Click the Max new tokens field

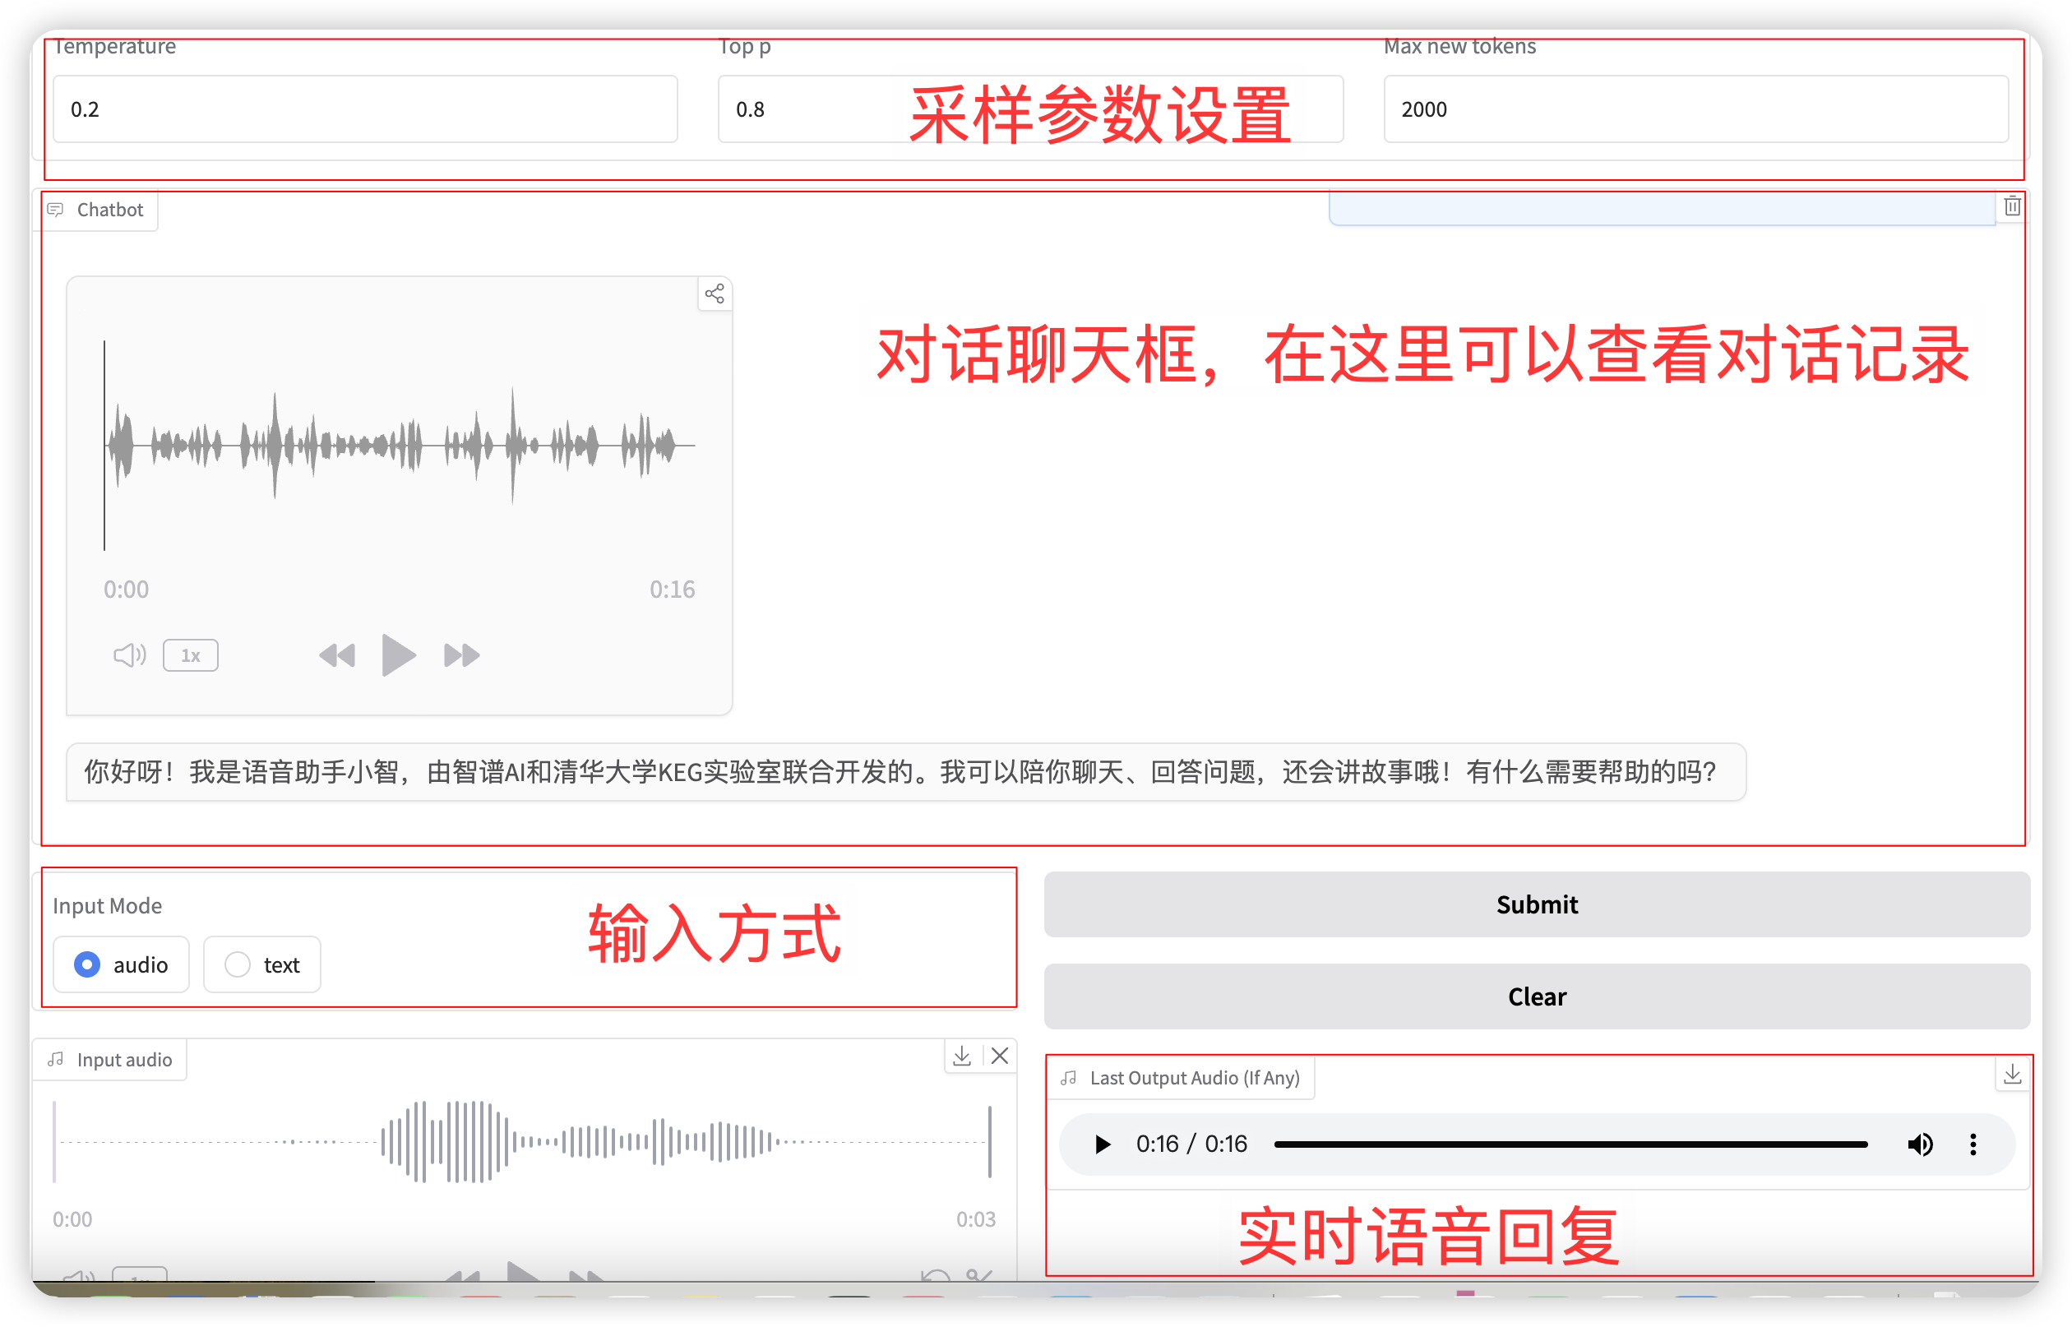tap(1695, 109)
